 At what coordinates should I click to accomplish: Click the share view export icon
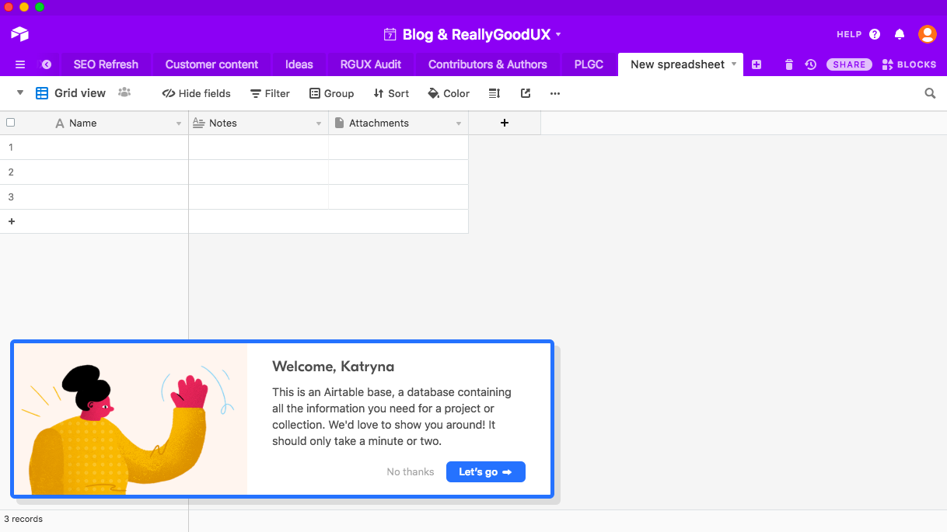(x=526, y=93)
